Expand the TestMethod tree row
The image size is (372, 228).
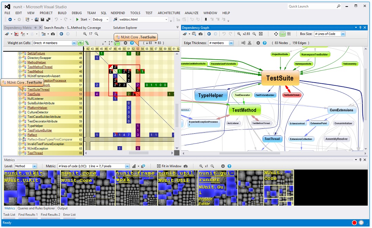pos(20,71)
